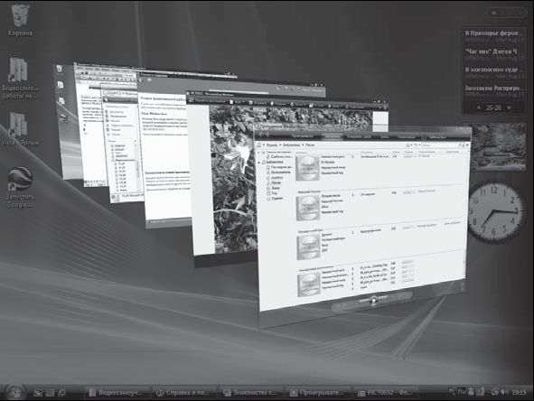This screenshot has width=534, height=401.
Task: Click the Ru language indicator in tray
Action: 461,392
